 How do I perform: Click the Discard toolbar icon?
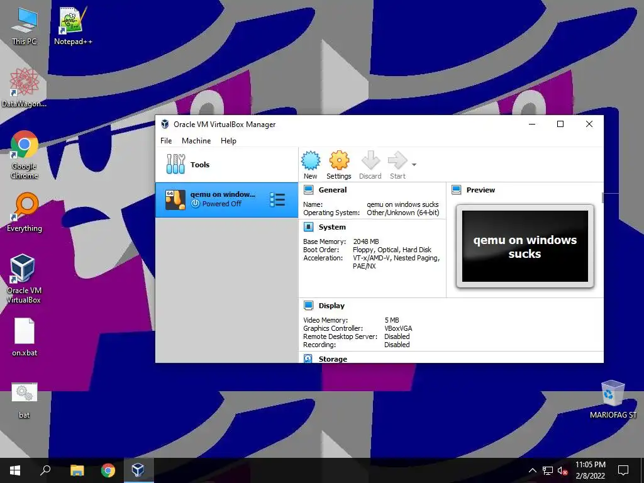(370, 165)
